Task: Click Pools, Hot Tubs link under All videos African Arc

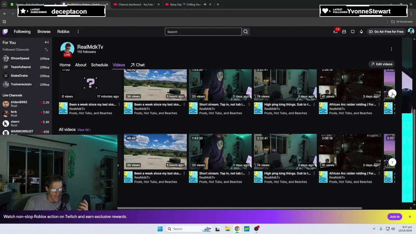Action: click(x=350, y=182)
